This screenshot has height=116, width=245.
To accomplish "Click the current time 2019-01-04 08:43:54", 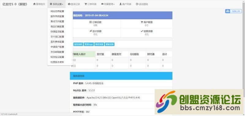I will click(x=96, y=15).
